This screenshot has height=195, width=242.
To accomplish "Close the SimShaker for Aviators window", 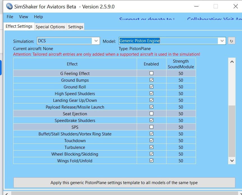I will [236, 6].
